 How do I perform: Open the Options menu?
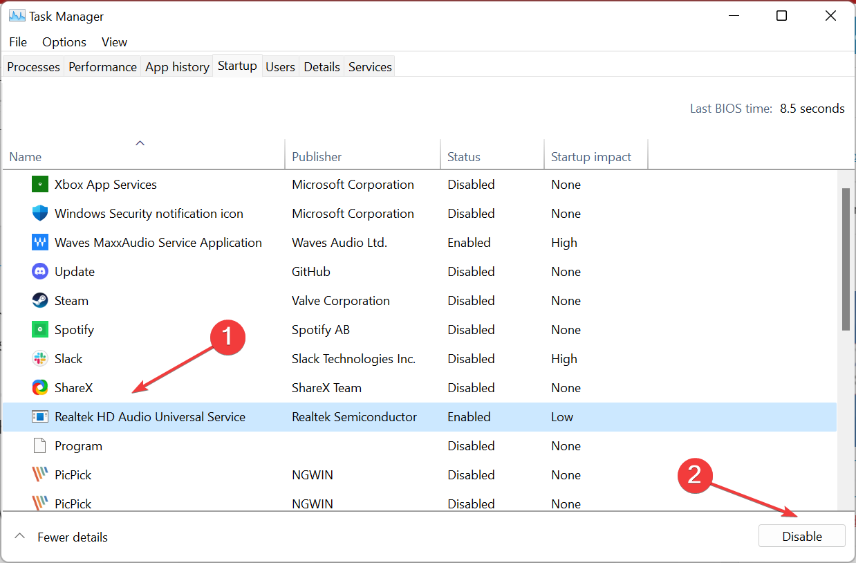(x=64, y=42)
